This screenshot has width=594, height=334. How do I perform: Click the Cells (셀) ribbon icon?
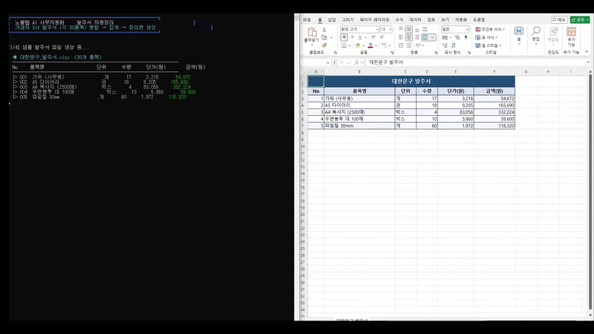click(518, 31)
